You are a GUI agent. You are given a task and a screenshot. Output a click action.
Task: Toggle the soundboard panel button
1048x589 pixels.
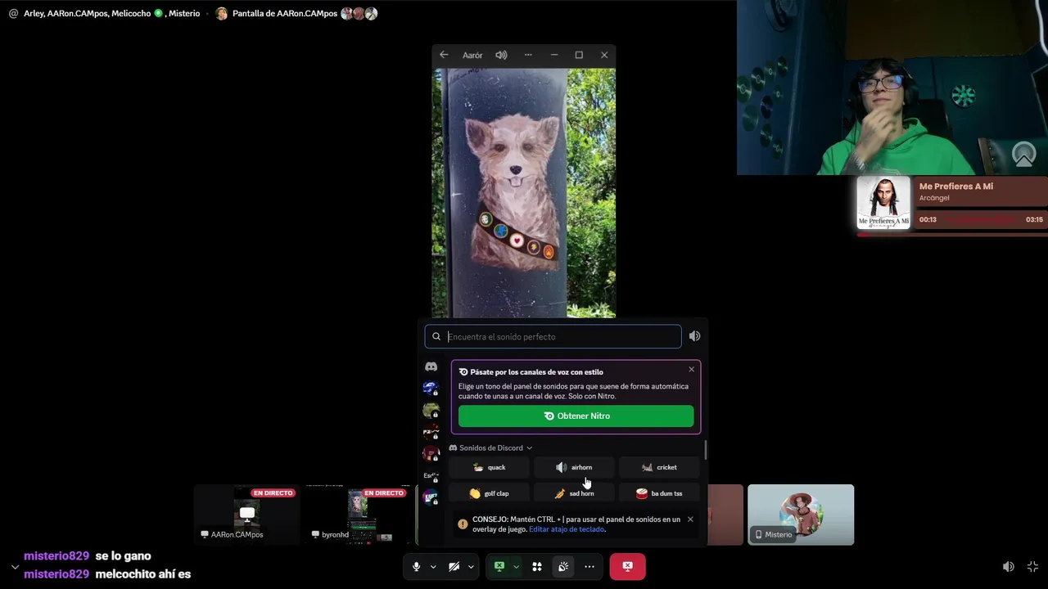[x=563, y=566]
